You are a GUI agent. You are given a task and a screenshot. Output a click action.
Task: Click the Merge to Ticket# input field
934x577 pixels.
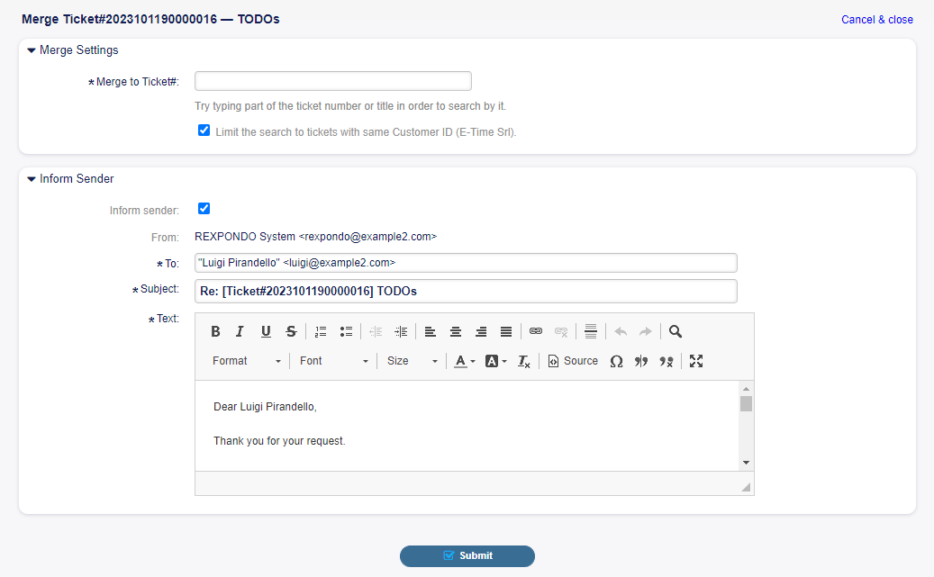pyautogui.click(x=332, y=81)
